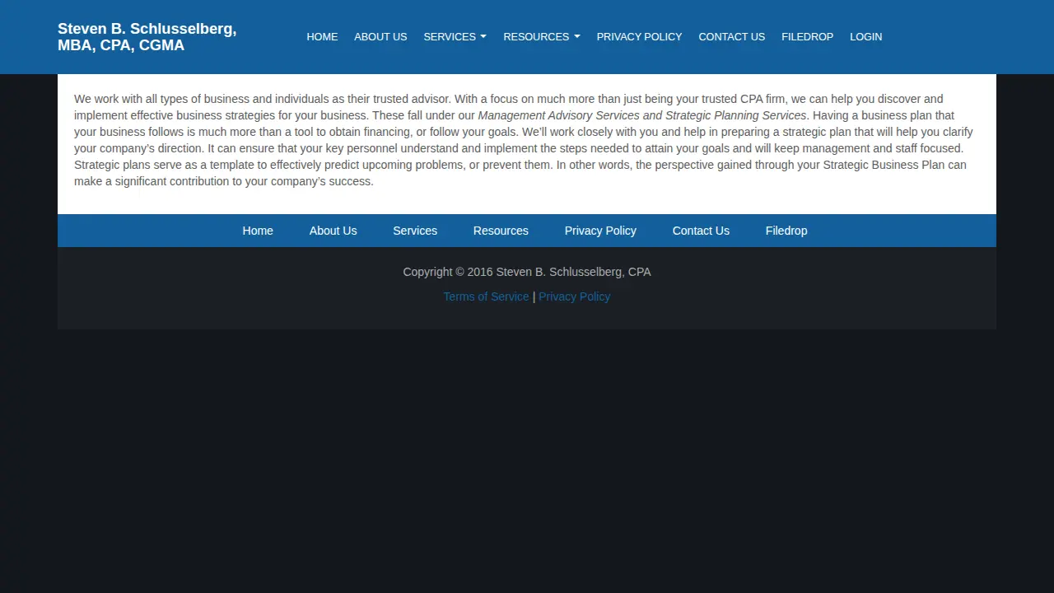This screenshot has height=593, width=1054.
Task: Open CONTACT US in top navigation
Action: pyautogui.click(x=731, y=37)
